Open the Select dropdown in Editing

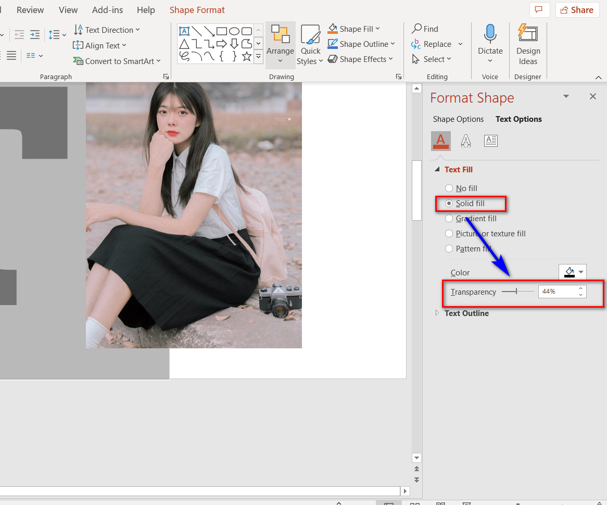coord(432,59)
